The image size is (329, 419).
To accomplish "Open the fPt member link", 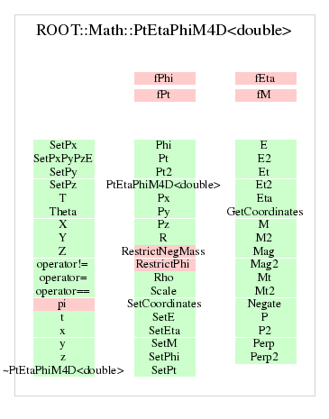I will (x=165, y=96).
